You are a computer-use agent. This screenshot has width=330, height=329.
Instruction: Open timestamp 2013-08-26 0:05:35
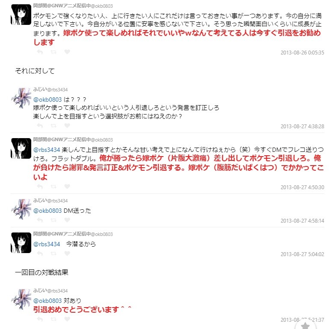[302, 52]
